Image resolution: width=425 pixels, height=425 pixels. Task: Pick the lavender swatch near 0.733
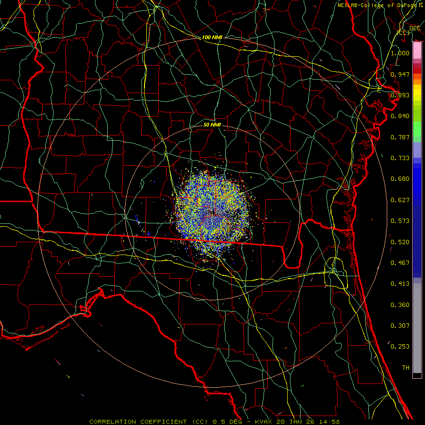tap(417, 150)
